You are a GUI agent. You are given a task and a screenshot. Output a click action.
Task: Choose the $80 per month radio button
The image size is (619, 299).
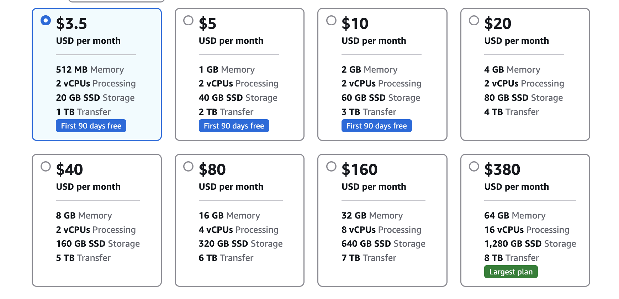[189, 167]
